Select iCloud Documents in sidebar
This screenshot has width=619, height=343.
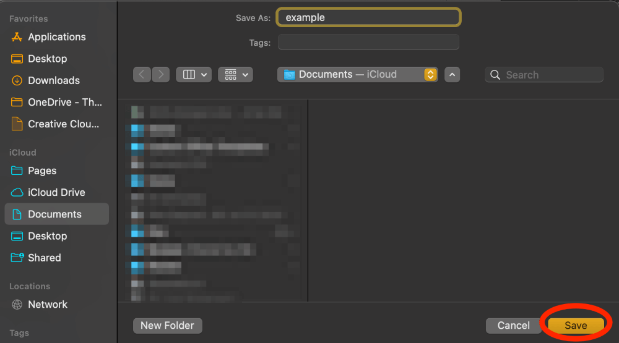56,214
